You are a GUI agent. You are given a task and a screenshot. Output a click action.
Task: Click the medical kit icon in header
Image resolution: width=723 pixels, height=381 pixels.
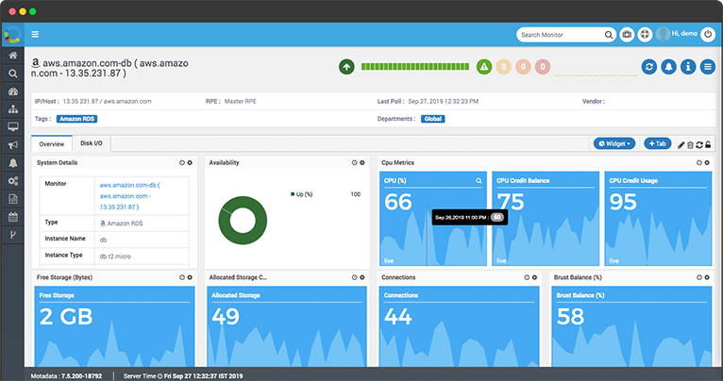tap(627, 35)
